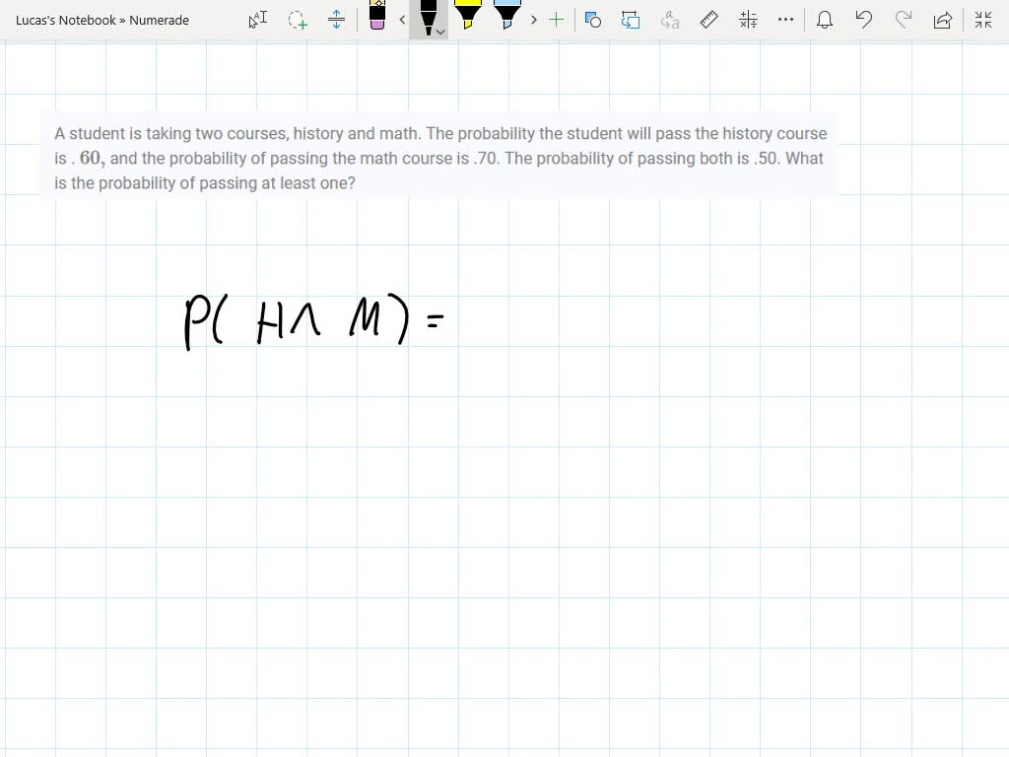
Task: Add a new pen with the plus button
Action: click(556, 20)
